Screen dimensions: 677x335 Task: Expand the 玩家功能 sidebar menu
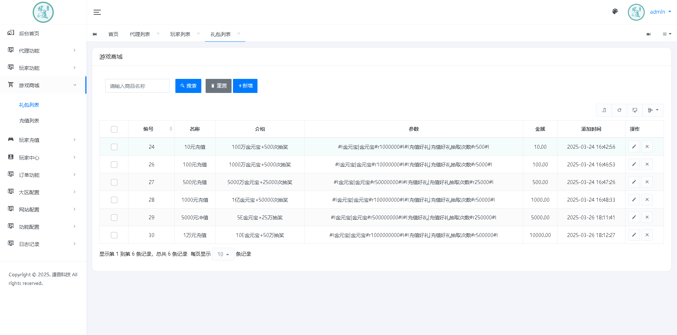click(43, 68)
